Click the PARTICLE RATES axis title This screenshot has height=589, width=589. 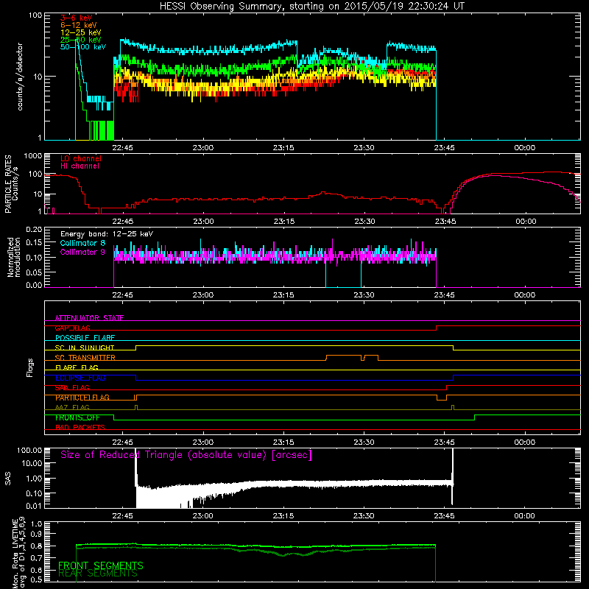(x=11, y=184)
